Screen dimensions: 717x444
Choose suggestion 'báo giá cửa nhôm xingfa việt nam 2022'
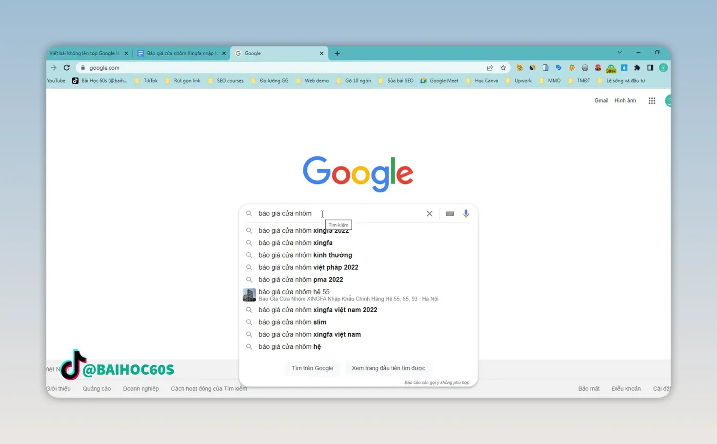pos(358,310)
